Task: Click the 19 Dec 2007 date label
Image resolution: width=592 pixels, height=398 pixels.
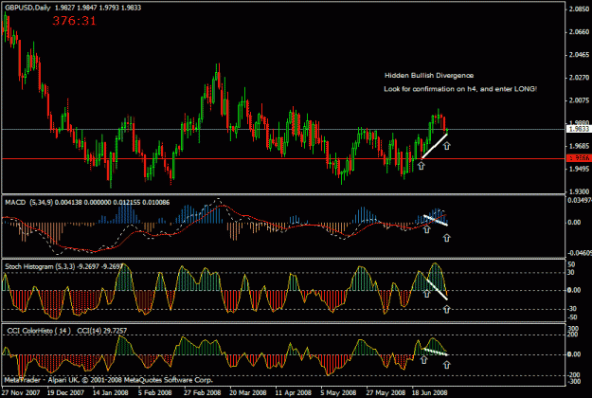Action: coord(65,392)
